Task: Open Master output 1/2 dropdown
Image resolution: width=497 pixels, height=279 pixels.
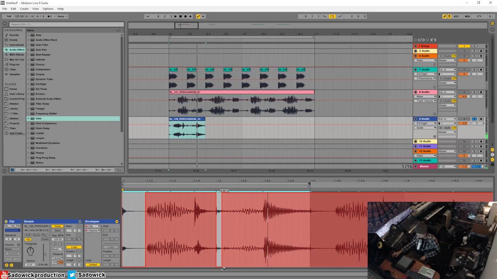Action: (x=447, y=166)
